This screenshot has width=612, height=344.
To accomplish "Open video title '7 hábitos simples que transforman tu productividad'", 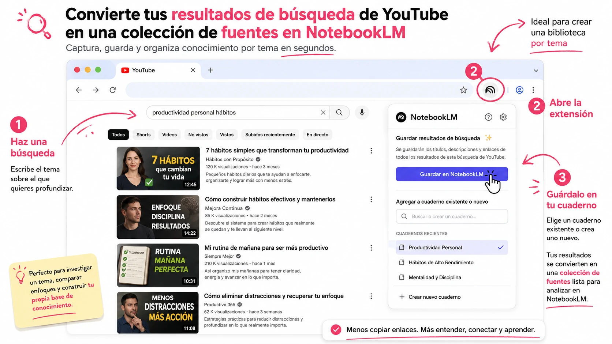I will tap(277, 150).
